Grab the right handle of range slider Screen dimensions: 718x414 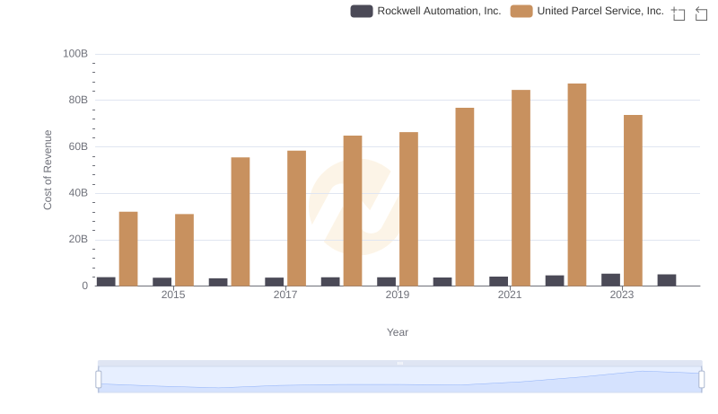click(x=701, y=380)
